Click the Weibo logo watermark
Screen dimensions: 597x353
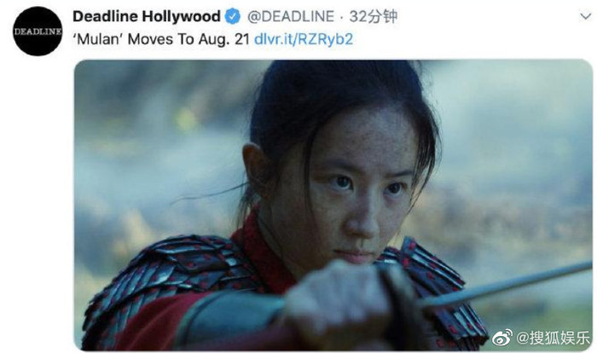pyautogui.click(x=502, y=338)
